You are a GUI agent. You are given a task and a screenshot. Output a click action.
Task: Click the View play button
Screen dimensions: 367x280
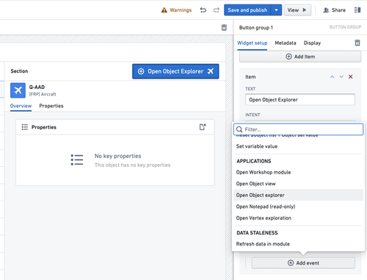pos(297,10)
